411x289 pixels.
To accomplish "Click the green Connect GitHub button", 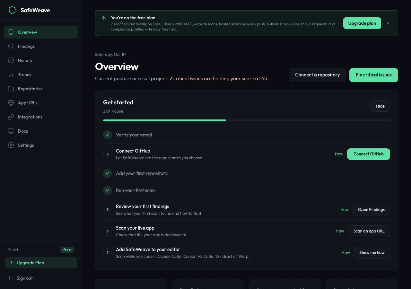I will click(x=368, y=154).
